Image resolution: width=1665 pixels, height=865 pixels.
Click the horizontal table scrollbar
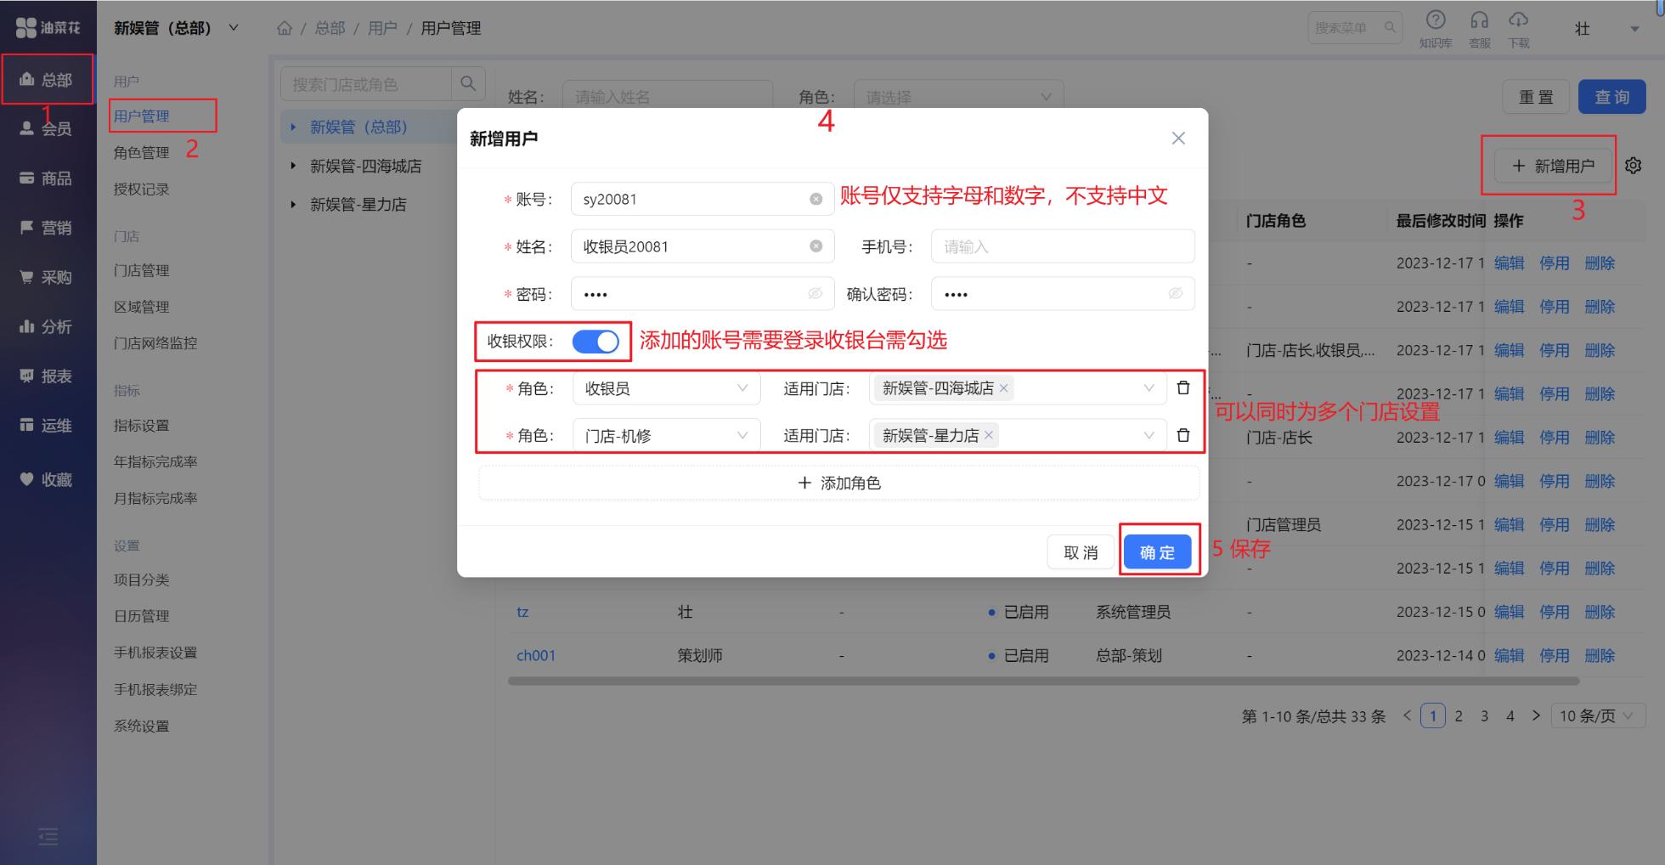tap(1043, 681)
